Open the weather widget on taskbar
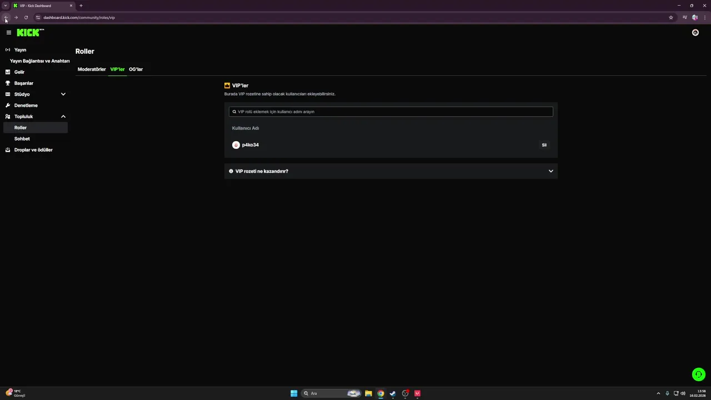 coord(16,393)
